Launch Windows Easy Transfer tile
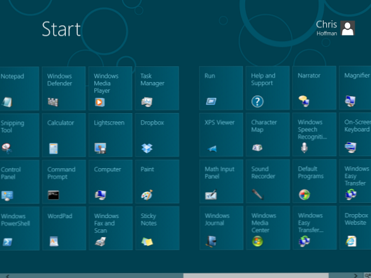Screen dimensions: 371x278 point(355,181)
